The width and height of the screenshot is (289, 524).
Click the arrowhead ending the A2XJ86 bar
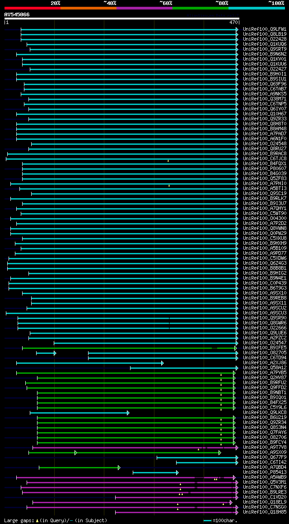coord(162,363)
